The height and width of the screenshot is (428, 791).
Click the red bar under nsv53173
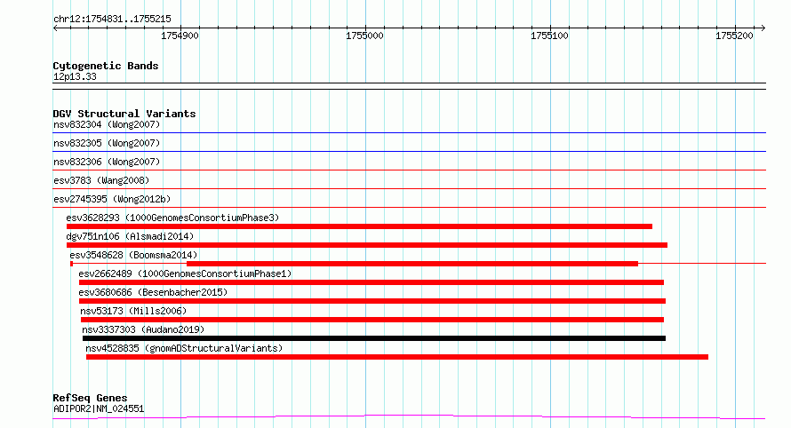[372, 320]
